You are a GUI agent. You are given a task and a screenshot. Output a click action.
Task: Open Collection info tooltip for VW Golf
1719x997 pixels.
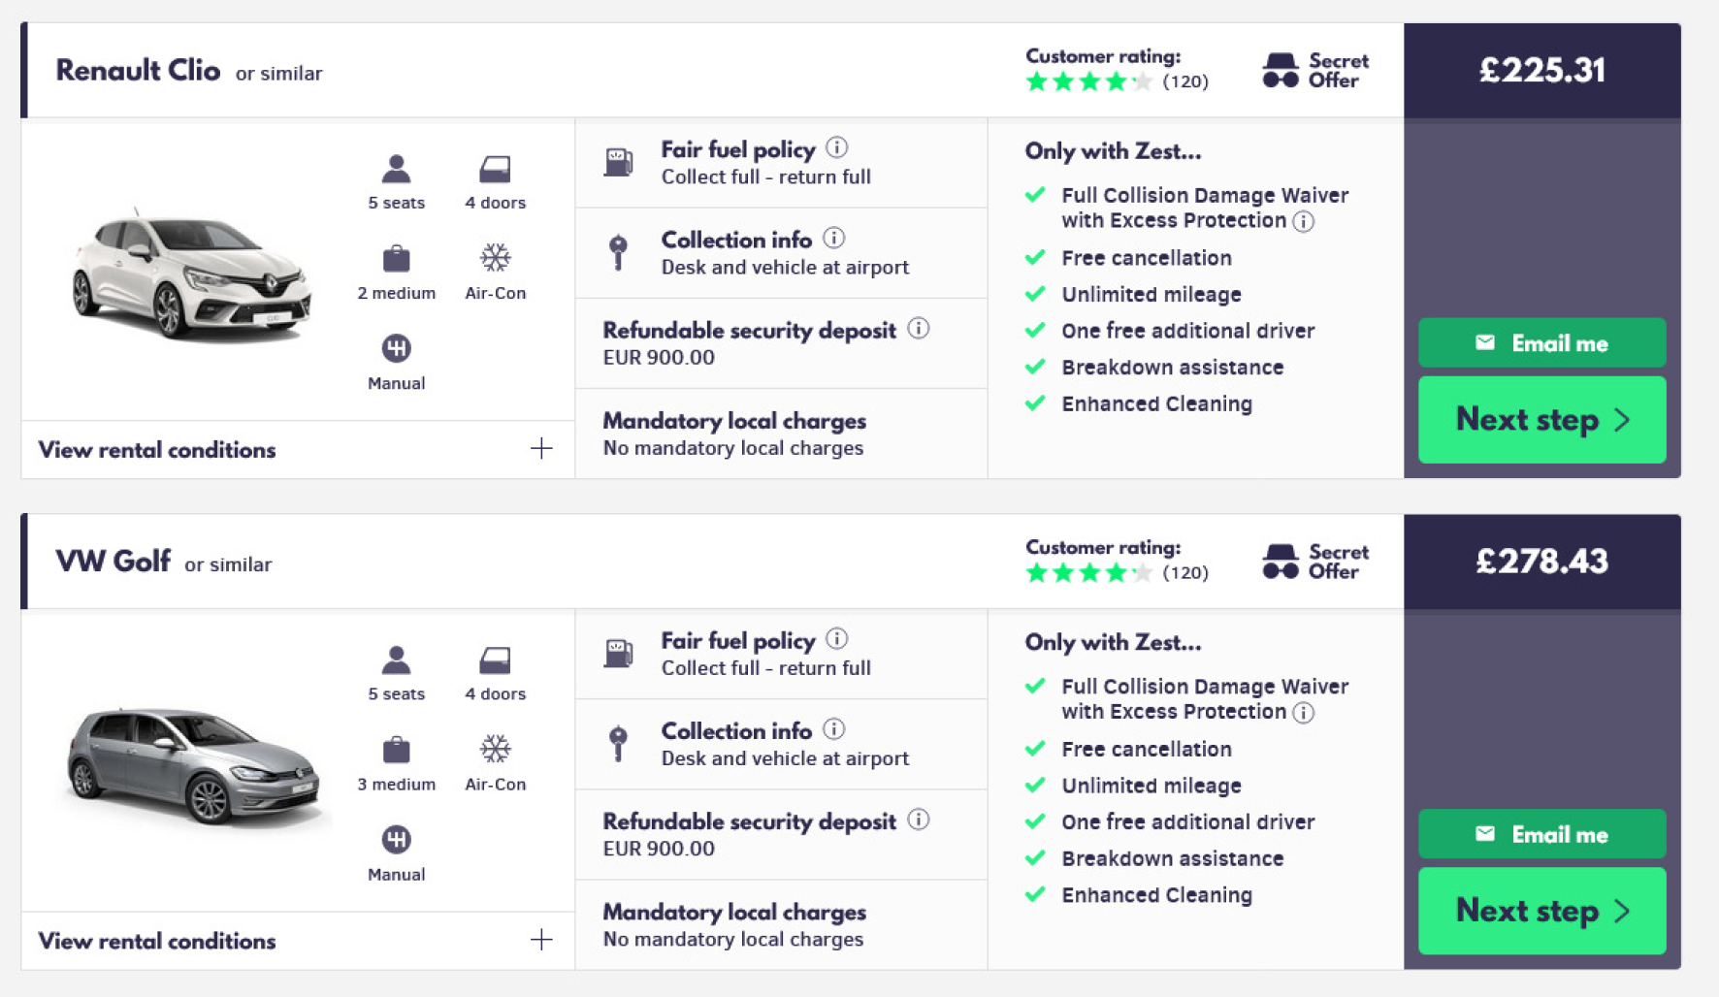[833, 729]
